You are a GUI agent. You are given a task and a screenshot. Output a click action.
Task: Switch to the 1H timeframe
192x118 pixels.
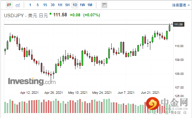coord(60,5)
